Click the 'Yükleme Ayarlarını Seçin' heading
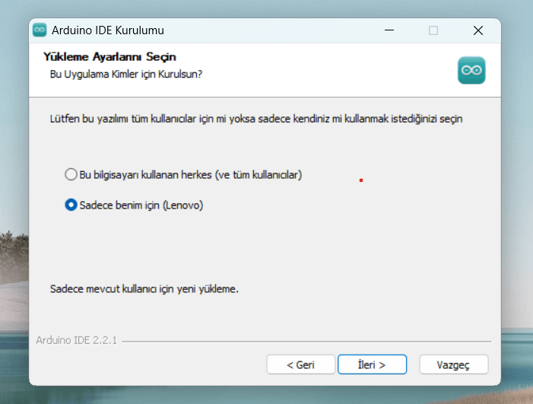 tap(109, 57)
